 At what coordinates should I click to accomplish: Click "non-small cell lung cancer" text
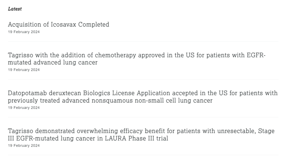[x=174, y=101]
